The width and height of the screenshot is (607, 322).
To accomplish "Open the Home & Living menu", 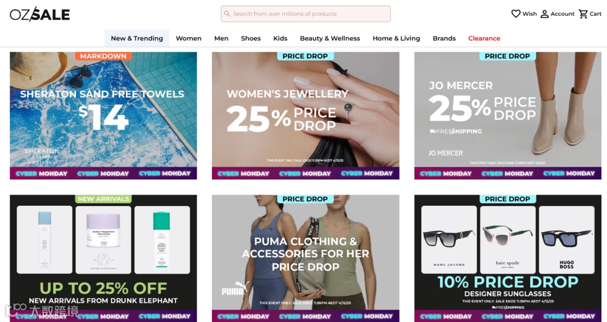I will [x=396, y=38].
